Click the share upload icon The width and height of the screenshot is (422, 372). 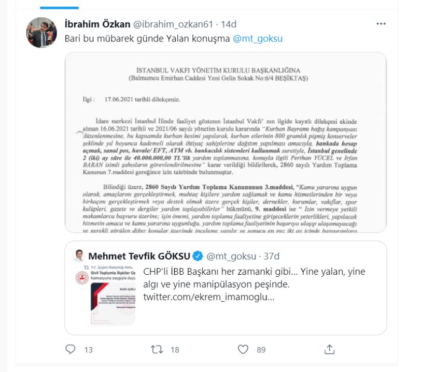coord(329,350)
